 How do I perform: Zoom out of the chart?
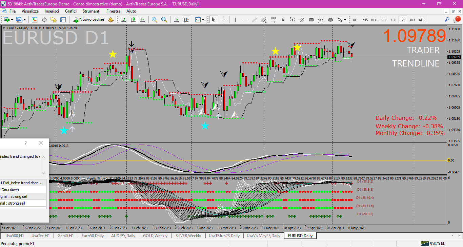[x=164, y=20]
